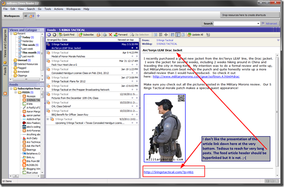This screenshot has height=187, width=284.
Task: Open the Help menu
Action: (x=86, y=9)
